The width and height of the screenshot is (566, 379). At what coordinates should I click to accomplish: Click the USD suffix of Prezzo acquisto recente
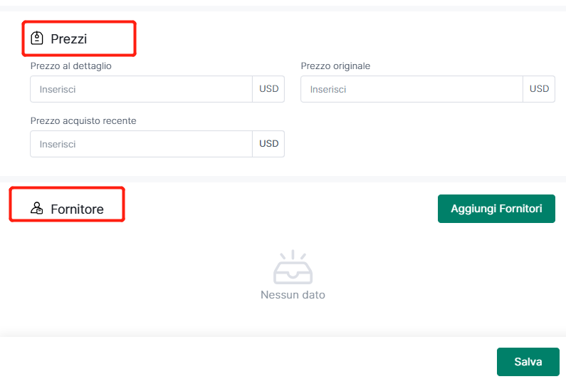268,144
